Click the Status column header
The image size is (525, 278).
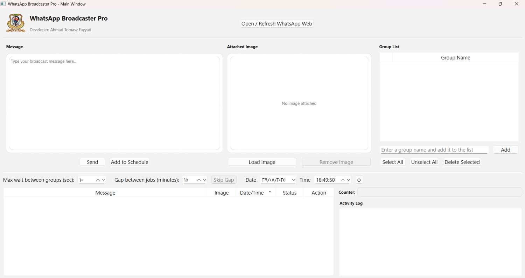click(x=289, y=193)
